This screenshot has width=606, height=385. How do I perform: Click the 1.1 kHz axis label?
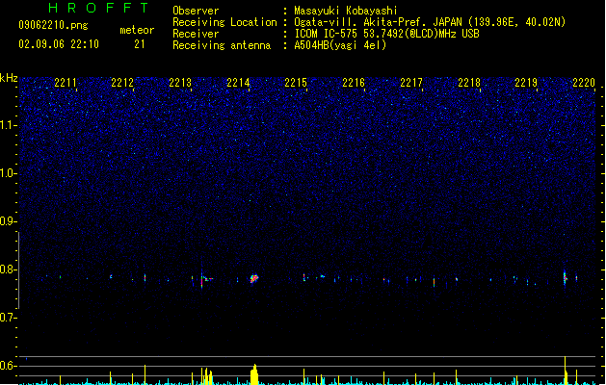pyautogui.click(x=8, y=125)
